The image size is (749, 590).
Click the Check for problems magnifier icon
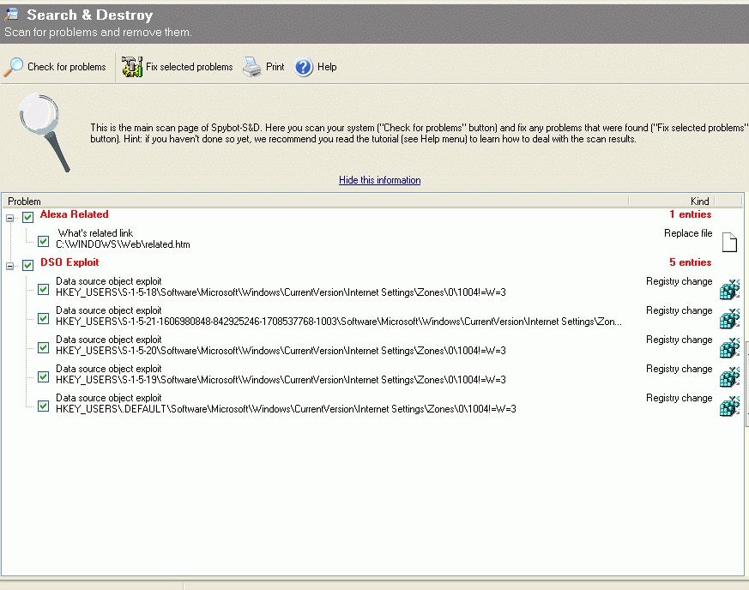[x=14, y=67]
